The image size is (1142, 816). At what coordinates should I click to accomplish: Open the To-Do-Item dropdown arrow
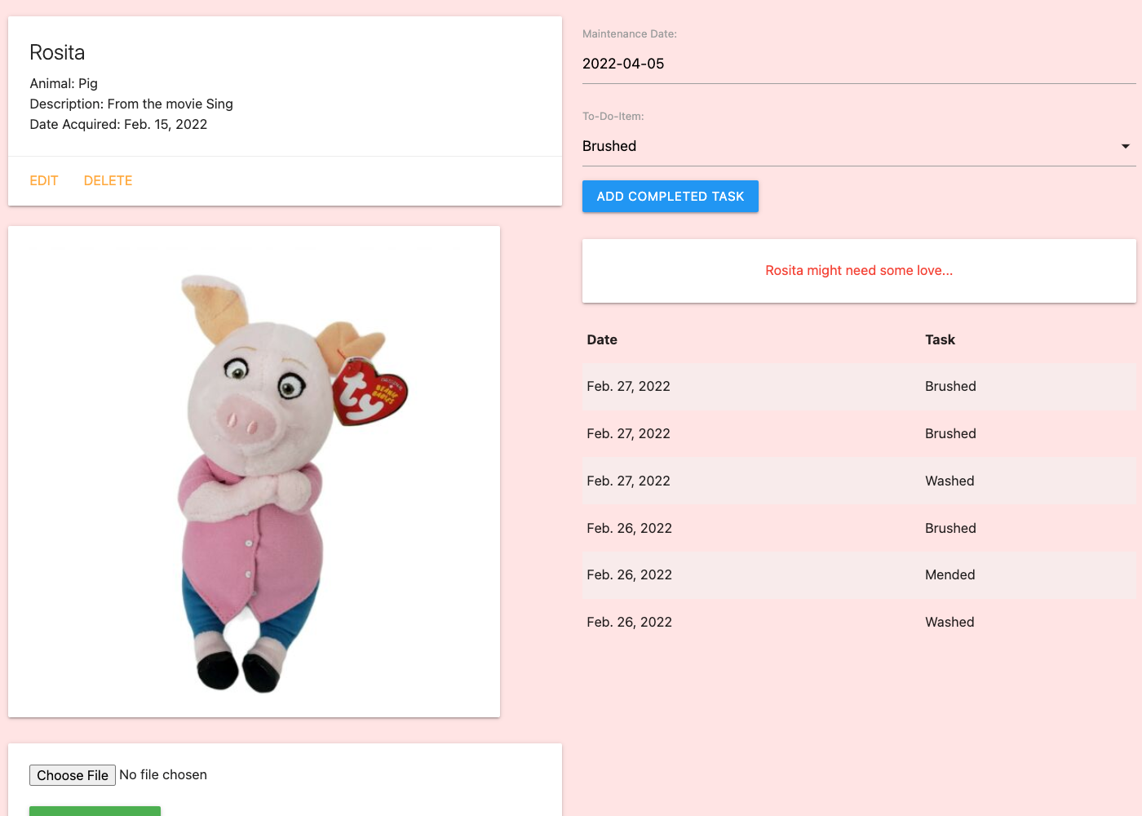coord(1125,147)
